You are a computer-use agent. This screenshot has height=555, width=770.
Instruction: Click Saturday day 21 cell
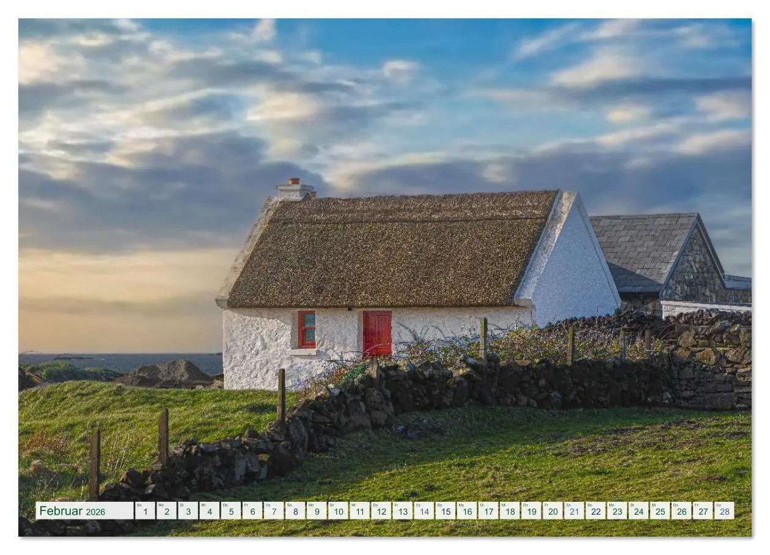click(x=574, y=511)
